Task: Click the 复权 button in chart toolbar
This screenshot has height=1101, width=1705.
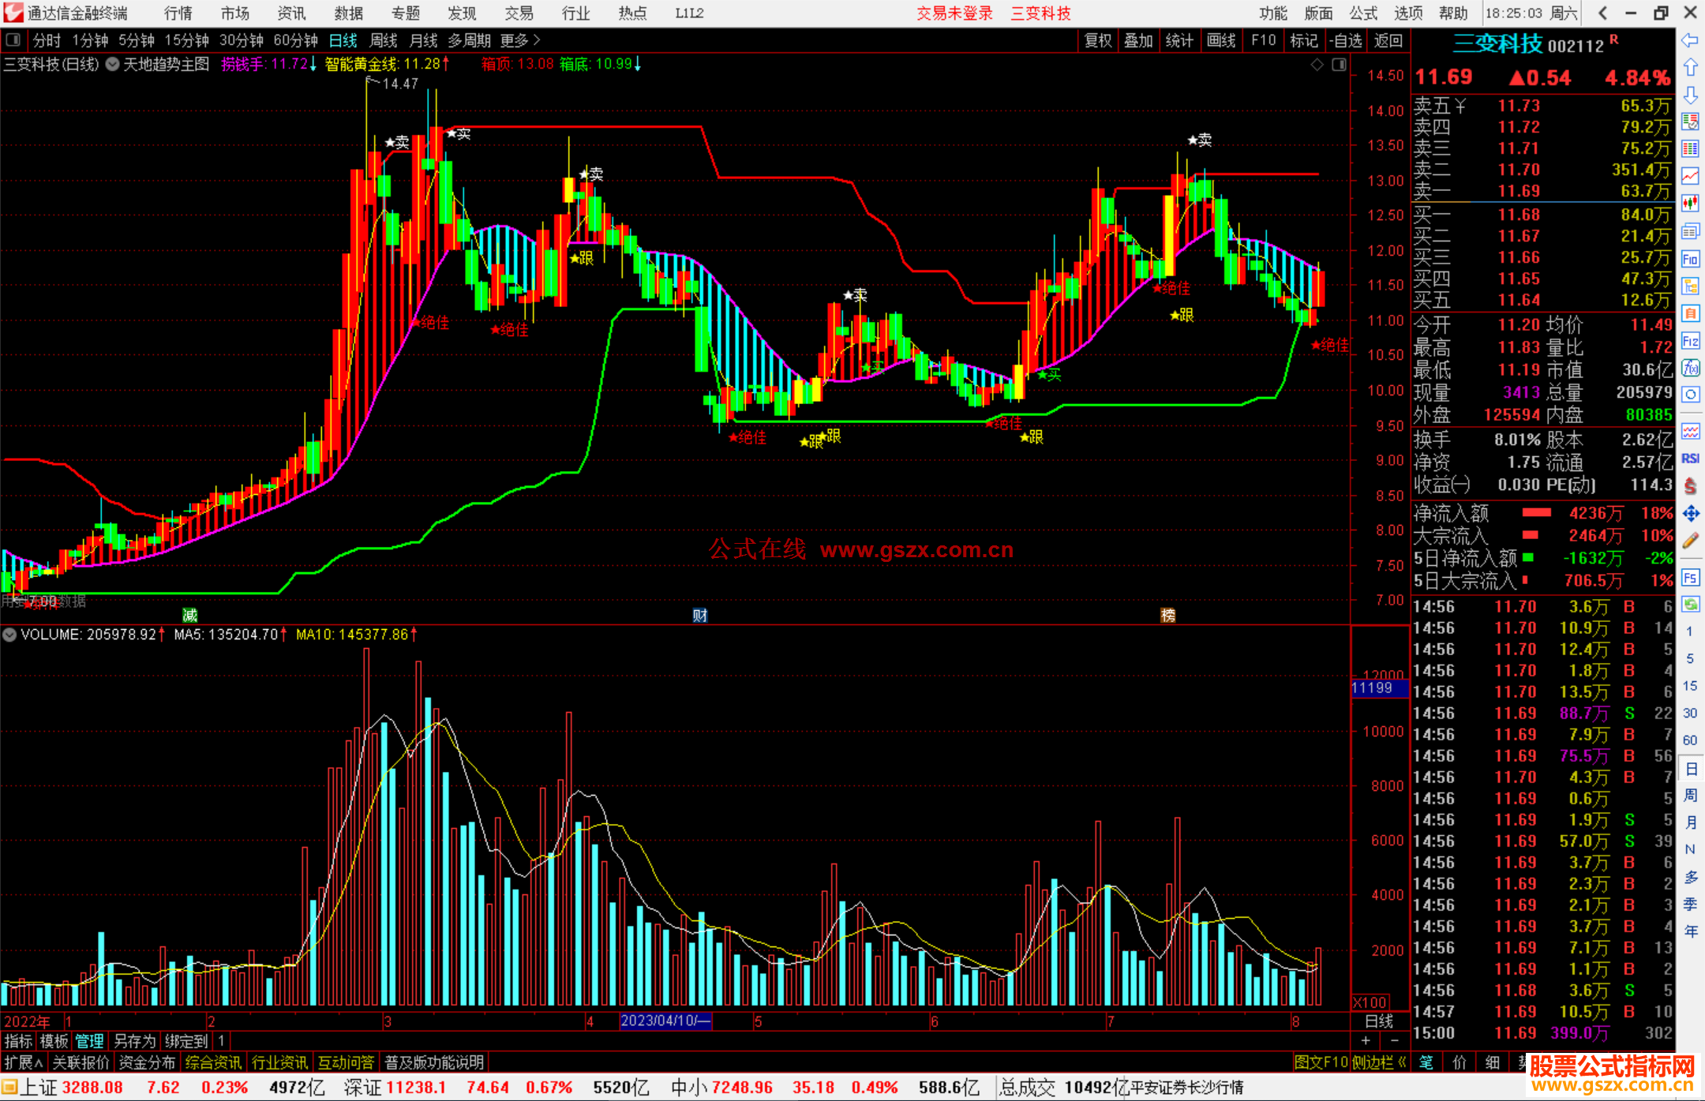Action: (x=1097, y=40)
